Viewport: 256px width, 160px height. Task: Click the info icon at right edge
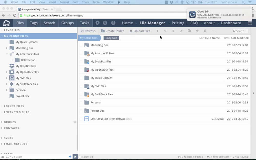253,93
